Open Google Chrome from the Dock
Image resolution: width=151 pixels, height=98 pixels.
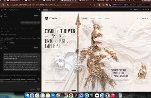(71, 96)
